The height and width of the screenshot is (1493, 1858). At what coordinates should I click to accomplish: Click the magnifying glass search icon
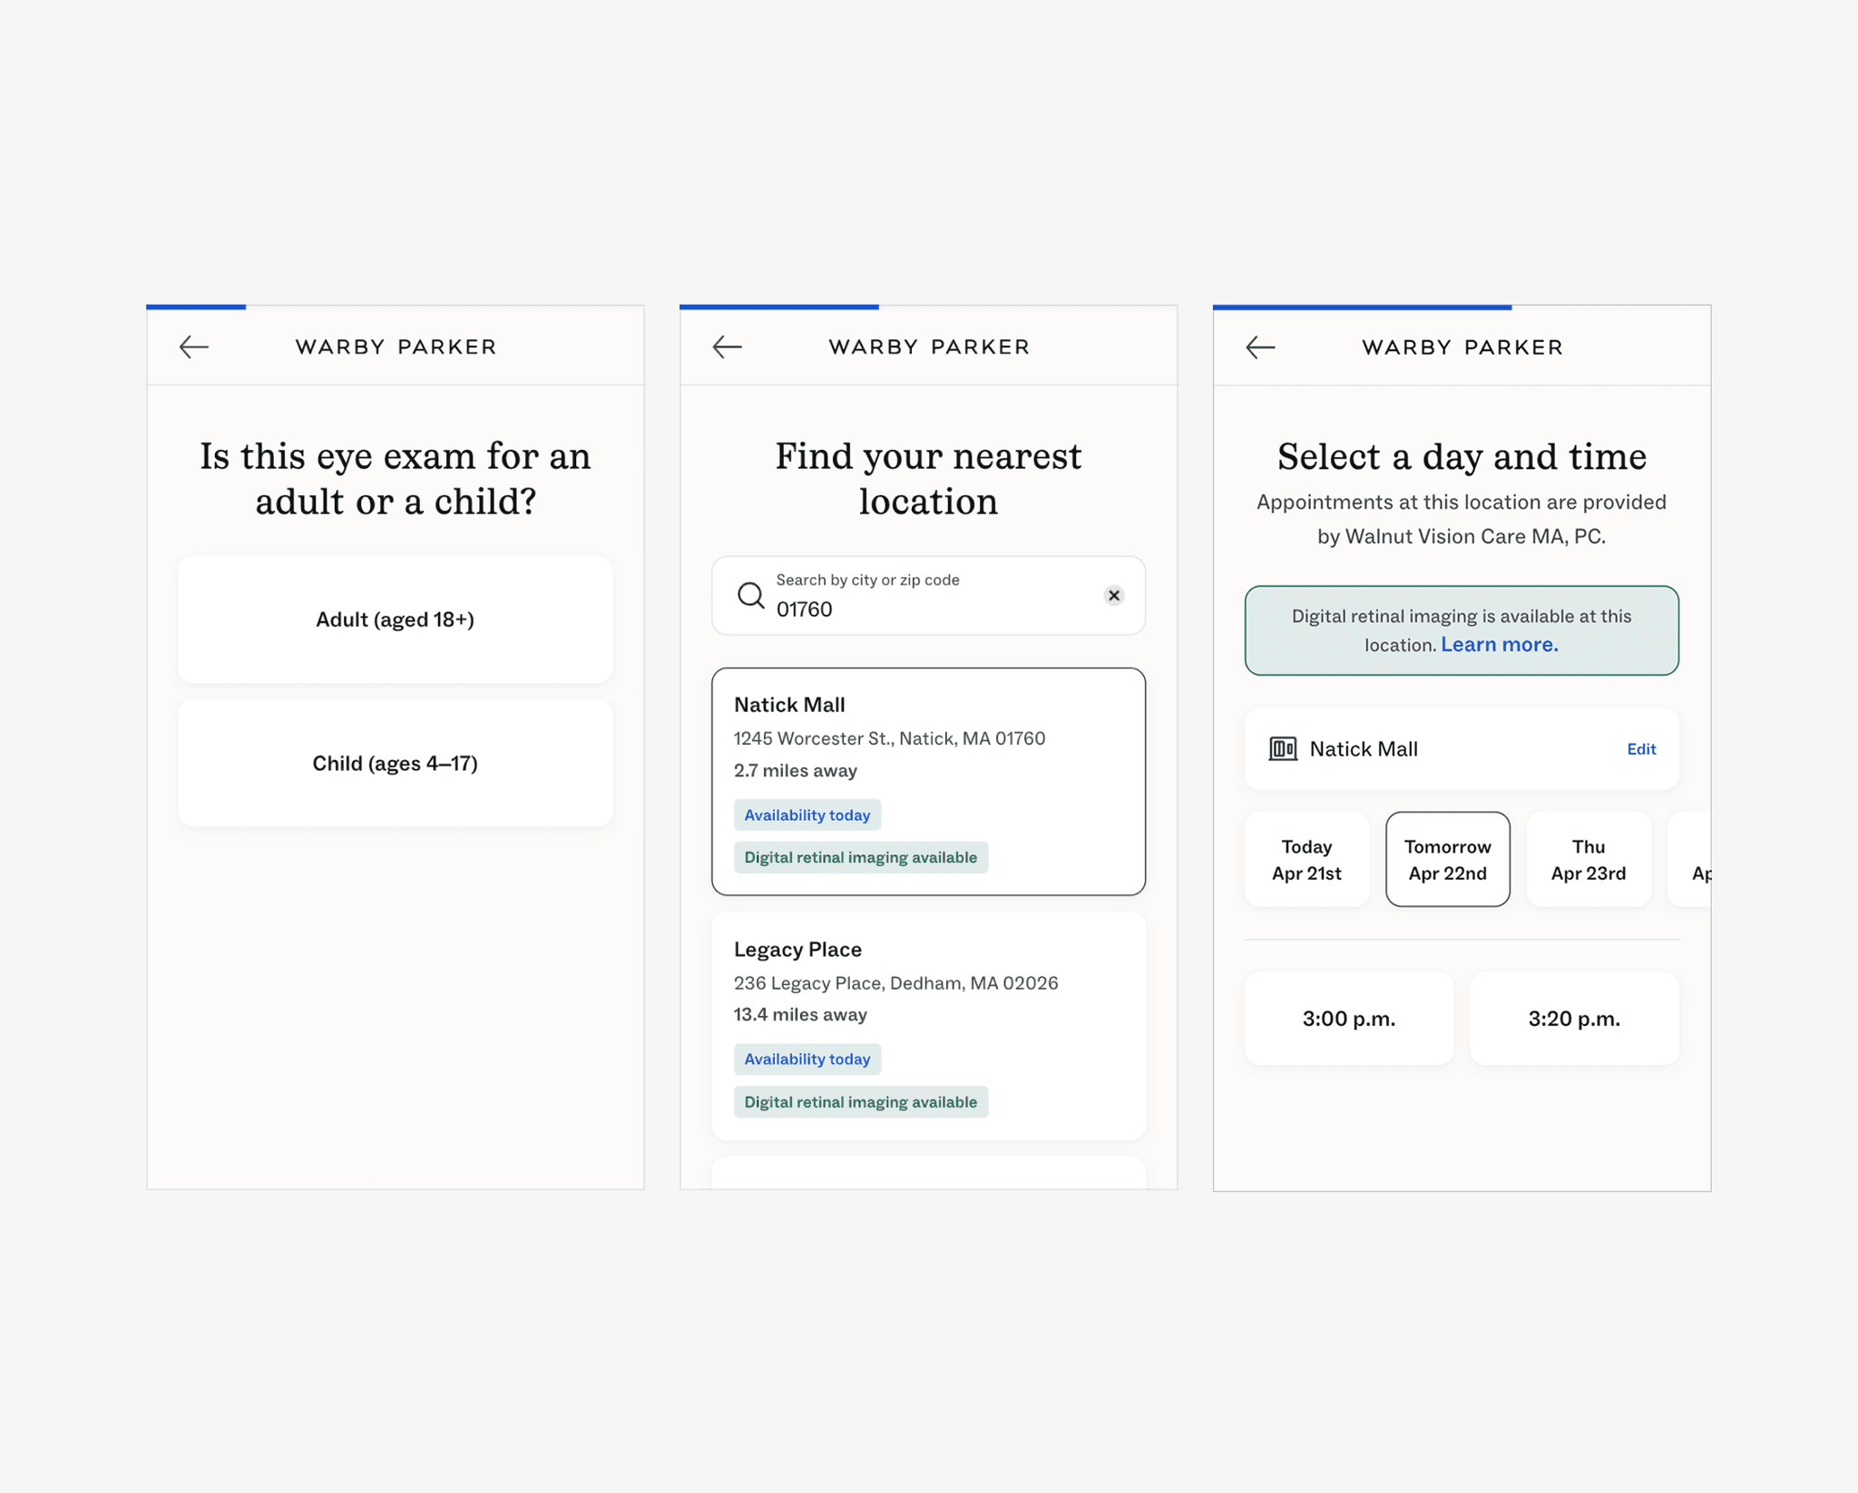tap(750, 595)
